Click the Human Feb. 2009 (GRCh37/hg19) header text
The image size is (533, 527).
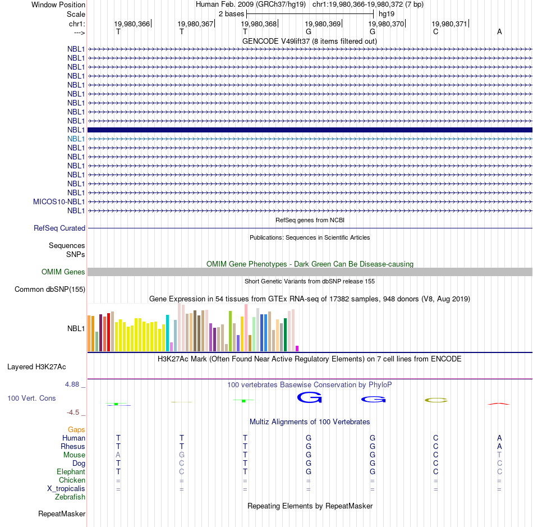point(251,4)
